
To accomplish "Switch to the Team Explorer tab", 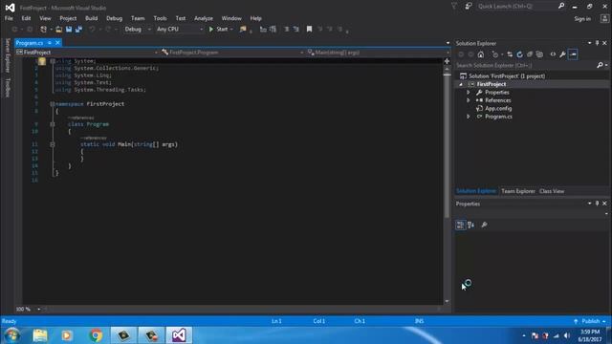I will tap(518, 191).
